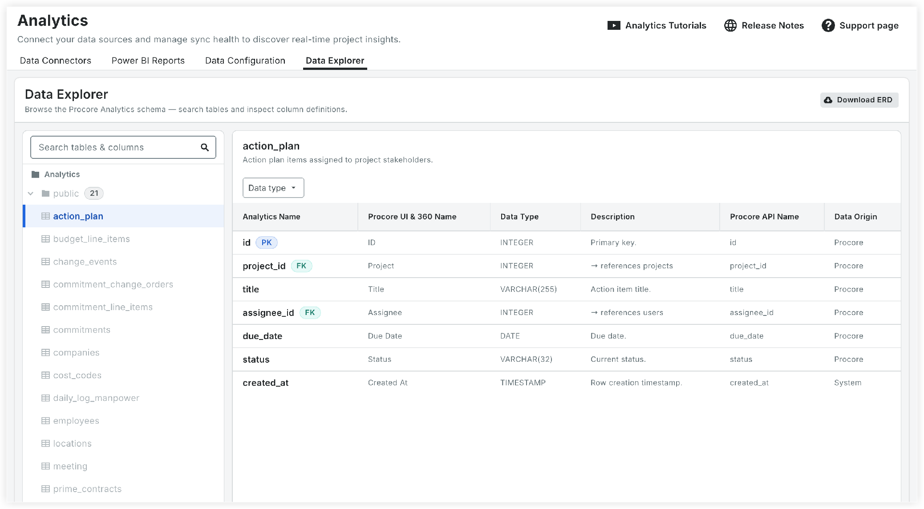
Task: Click the Analytics Tutorials video icon
Action: (x=614, y=25)
